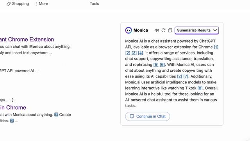Follow citation link [4]
Image resolution: width=250 pixels, height=141 pixels.
(x=141, y=53)
